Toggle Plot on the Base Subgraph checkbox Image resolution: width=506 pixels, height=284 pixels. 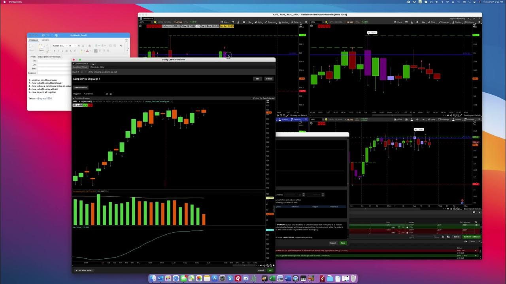[x=252, y=98]
